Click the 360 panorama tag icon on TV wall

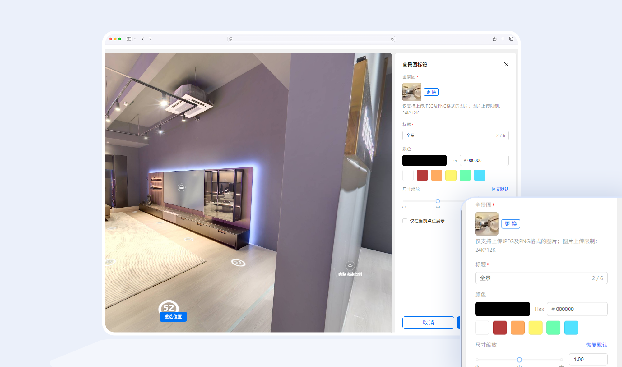[x=182, y=187]
